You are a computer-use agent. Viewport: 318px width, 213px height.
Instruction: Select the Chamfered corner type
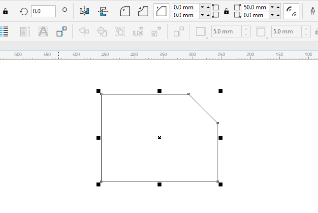tap(161, 11)
